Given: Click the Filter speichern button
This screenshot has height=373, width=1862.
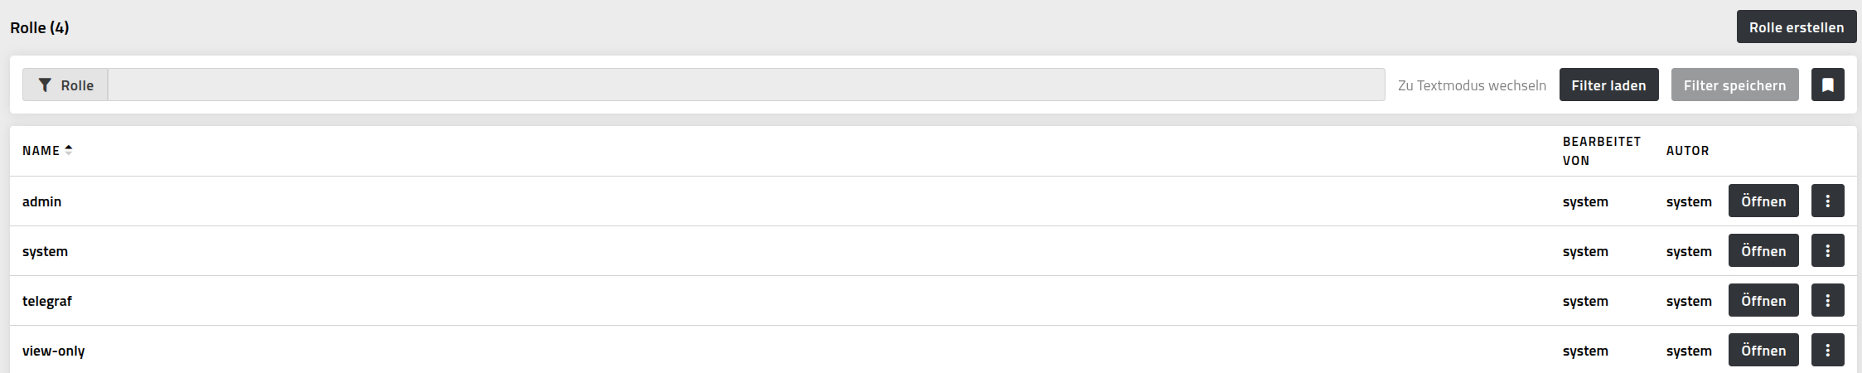Looking at the screenshot, I should click(x=1734, y=85).
